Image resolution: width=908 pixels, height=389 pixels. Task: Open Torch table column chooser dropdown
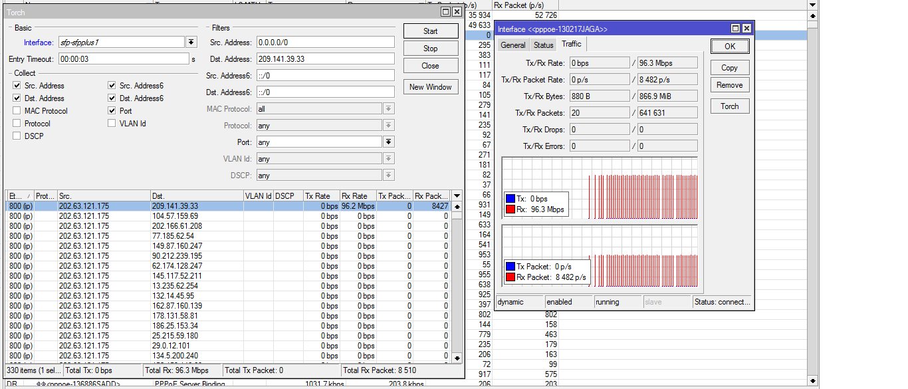457,195
